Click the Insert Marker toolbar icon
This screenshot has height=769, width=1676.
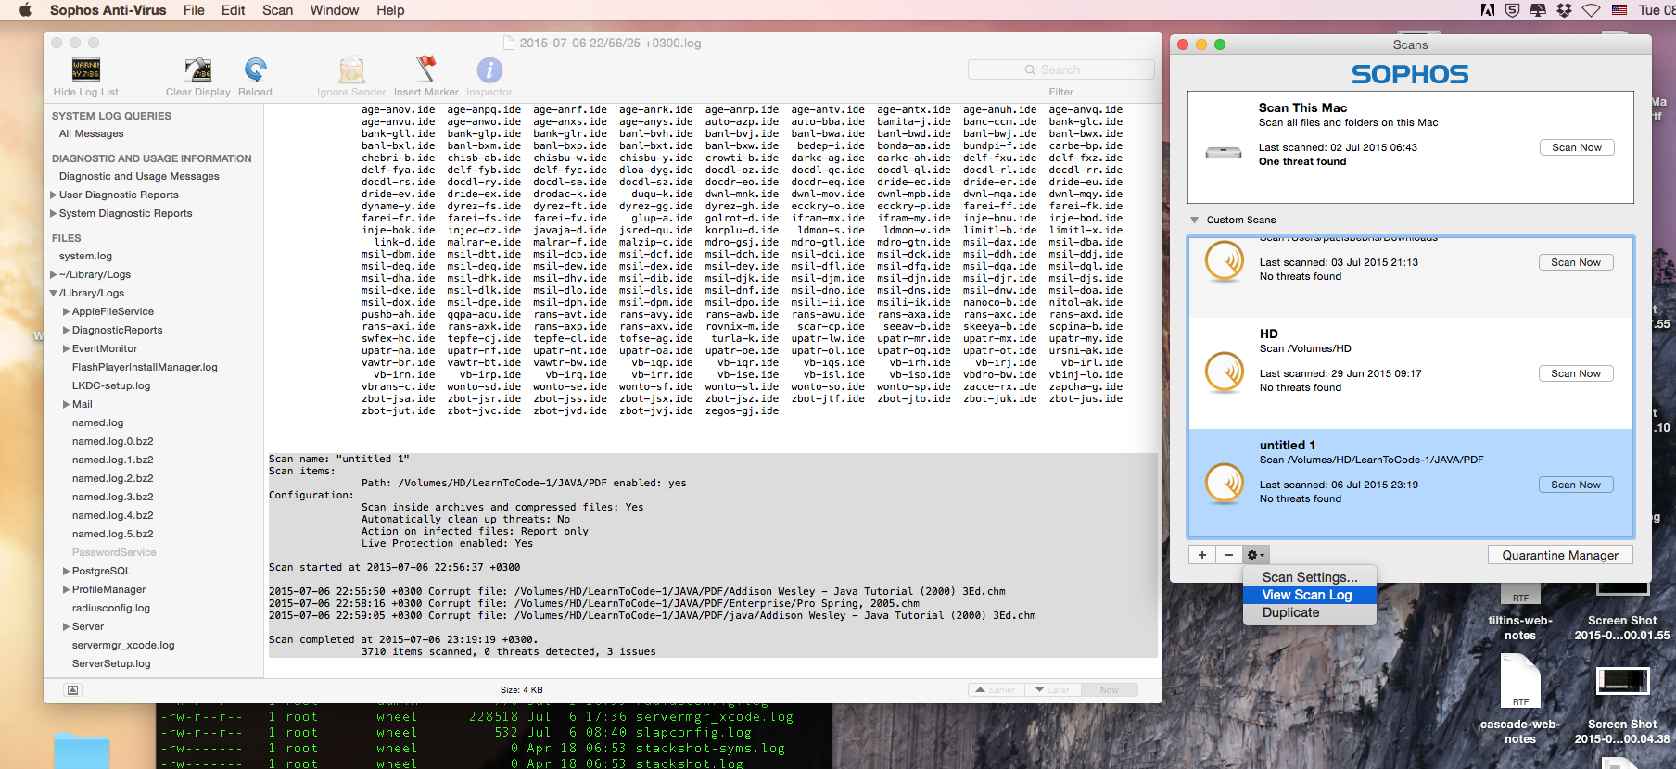pos(425,70)
